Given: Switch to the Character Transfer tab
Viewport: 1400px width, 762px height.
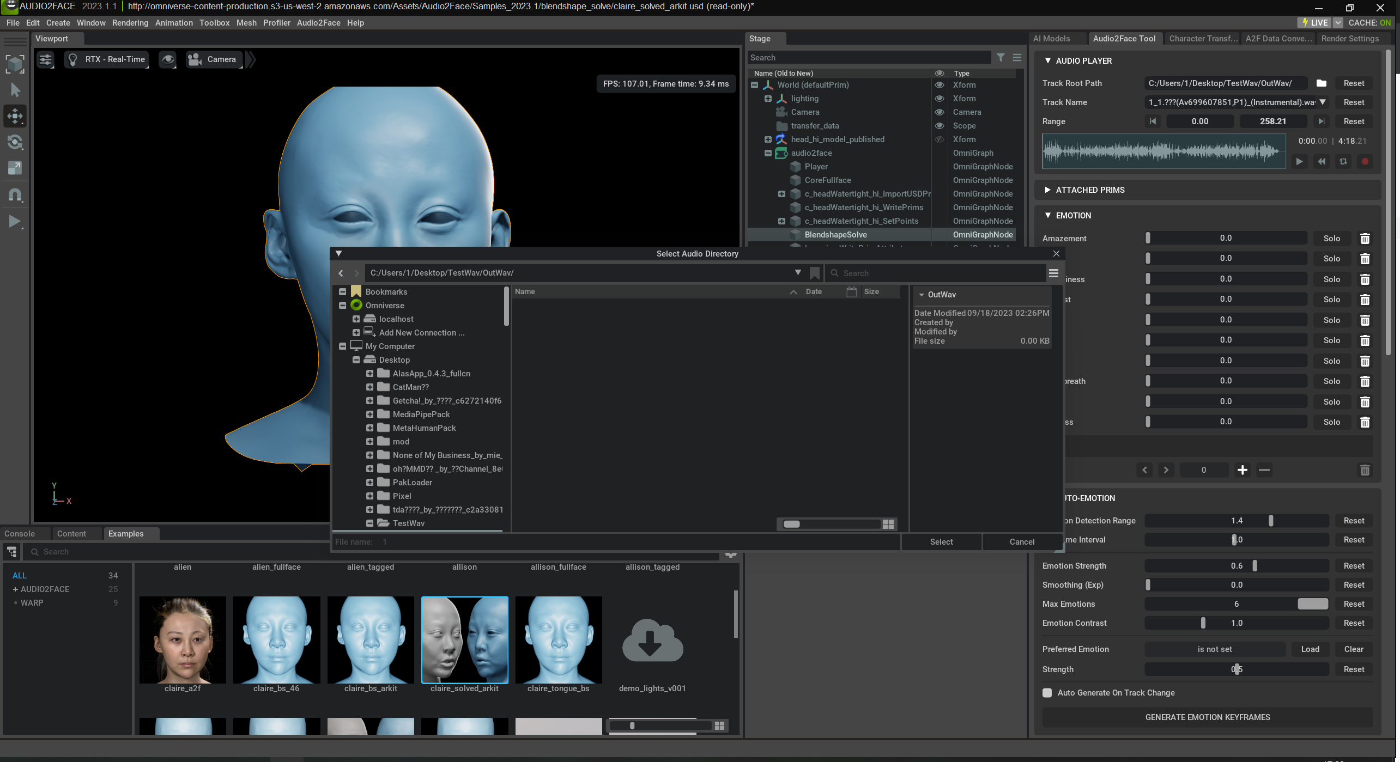Looking at the screenshot, I should tap(1203, 39).
